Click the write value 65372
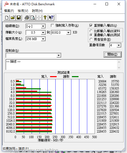This screenshot has height=153, width=127. (x=102, y=88)
